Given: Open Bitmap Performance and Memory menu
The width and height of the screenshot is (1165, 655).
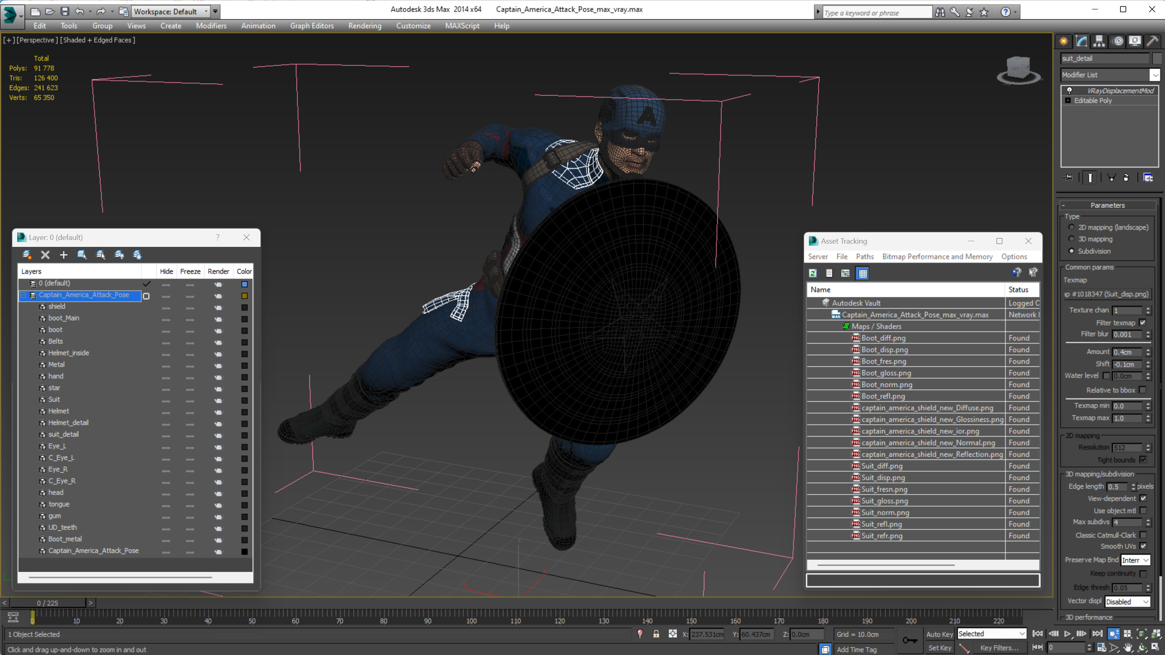Looking at the screenshot, I should tap(937, 256).
